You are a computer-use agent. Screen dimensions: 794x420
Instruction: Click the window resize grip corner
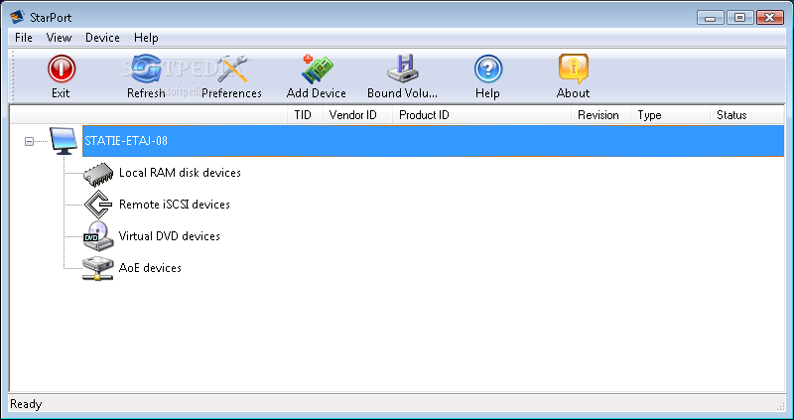coord(780,406)
